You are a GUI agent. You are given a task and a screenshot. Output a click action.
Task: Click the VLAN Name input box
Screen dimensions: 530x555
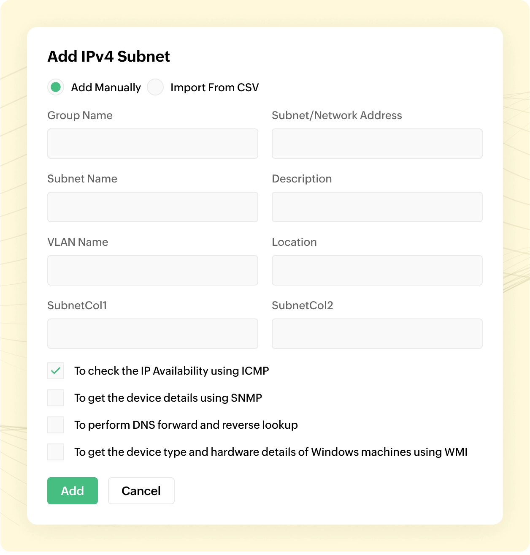(x=153, y=270)
